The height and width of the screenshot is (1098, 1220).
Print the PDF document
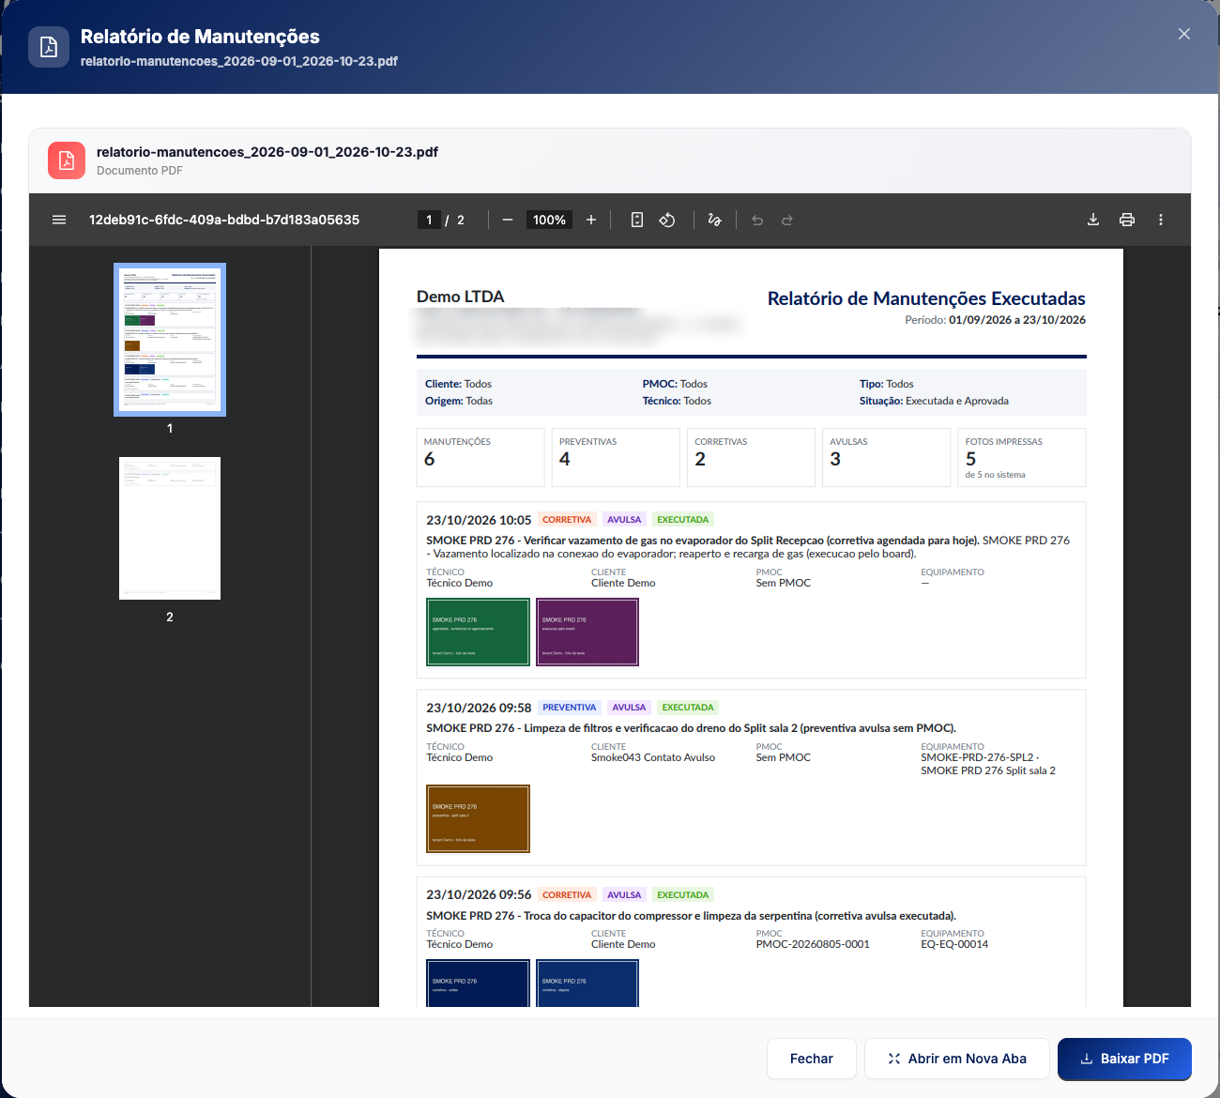(x=1127, y=220)
